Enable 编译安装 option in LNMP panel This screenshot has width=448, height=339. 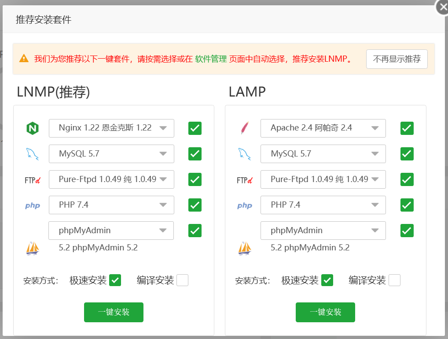pos(182,280)
